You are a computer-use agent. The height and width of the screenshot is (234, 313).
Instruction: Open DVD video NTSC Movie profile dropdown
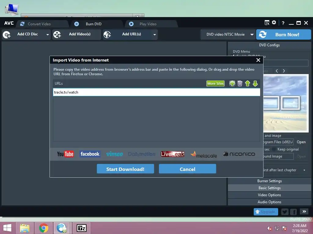tap(252, 34)
